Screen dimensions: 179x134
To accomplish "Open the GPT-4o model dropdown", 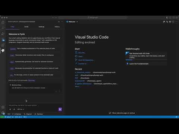I will (21, 109).
